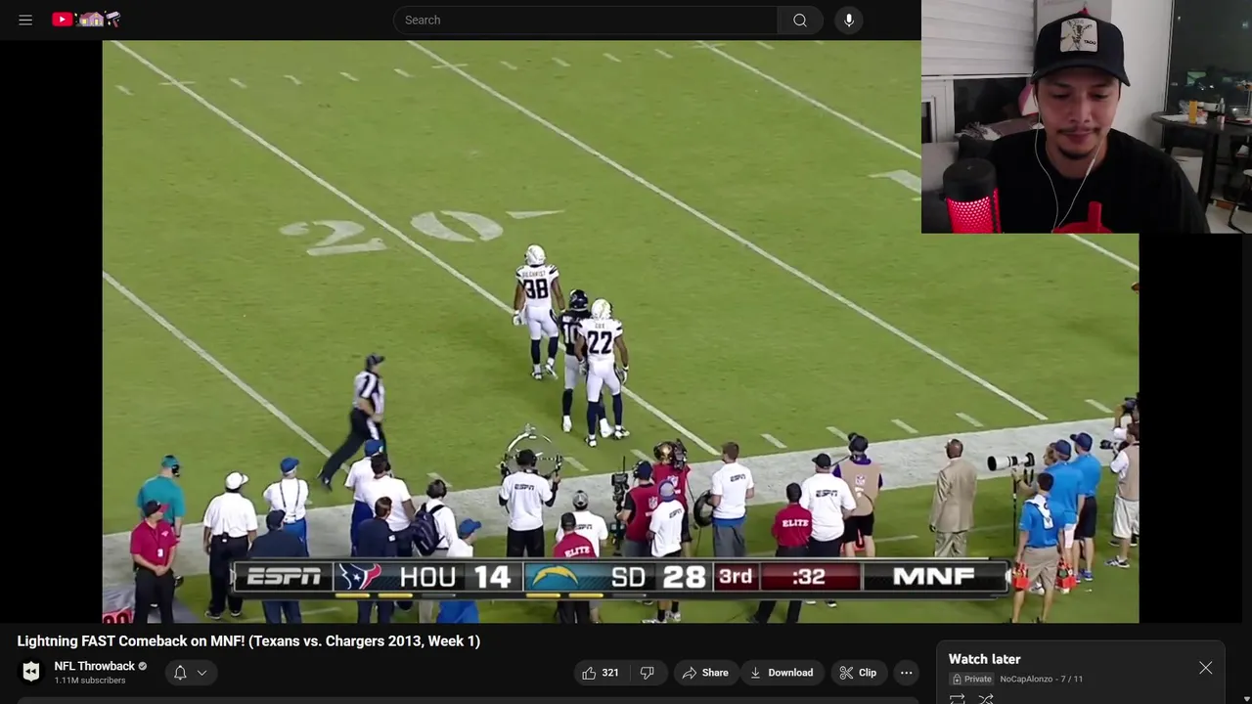Like the video with thumbs up
Image resolution: width=1252 pixels, height=704 pixels.
[x=601, y=673]
